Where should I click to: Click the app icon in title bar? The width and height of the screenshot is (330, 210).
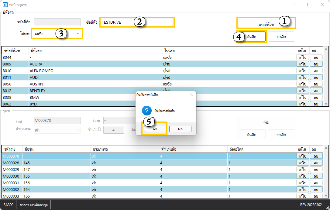click(5, 5)
